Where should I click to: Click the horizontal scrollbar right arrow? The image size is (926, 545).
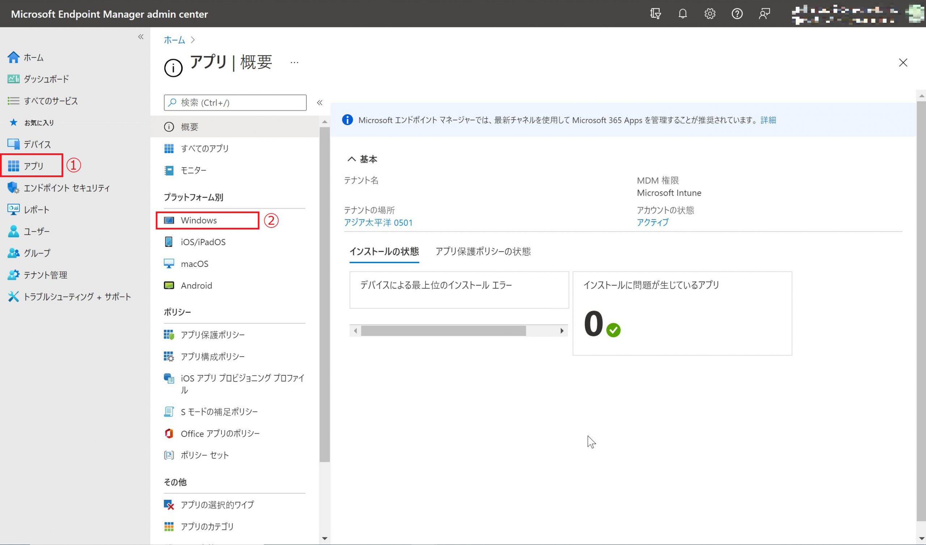point(562,331)
